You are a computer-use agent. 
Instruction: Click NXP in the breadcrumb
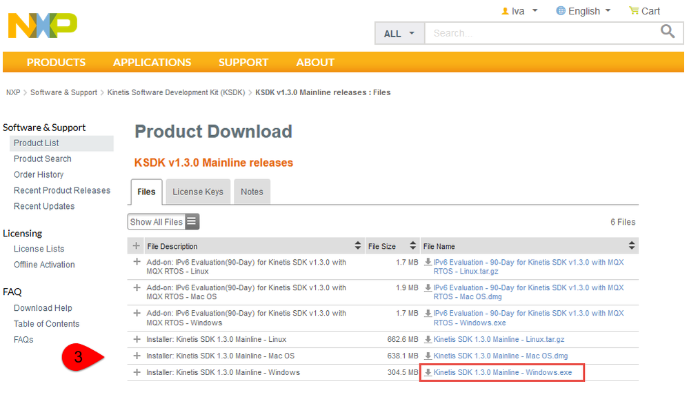click(x=13, y=92)
